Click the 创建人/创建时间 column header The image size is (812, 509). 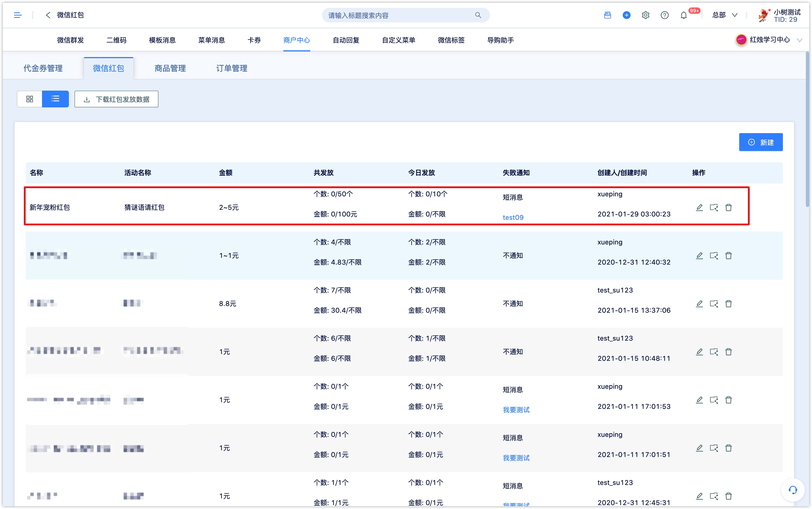click(x=622, y=173)
